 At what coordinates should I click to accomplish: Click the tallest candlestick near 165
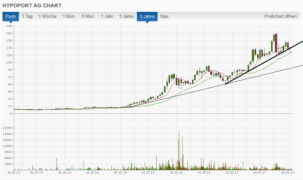276,43
